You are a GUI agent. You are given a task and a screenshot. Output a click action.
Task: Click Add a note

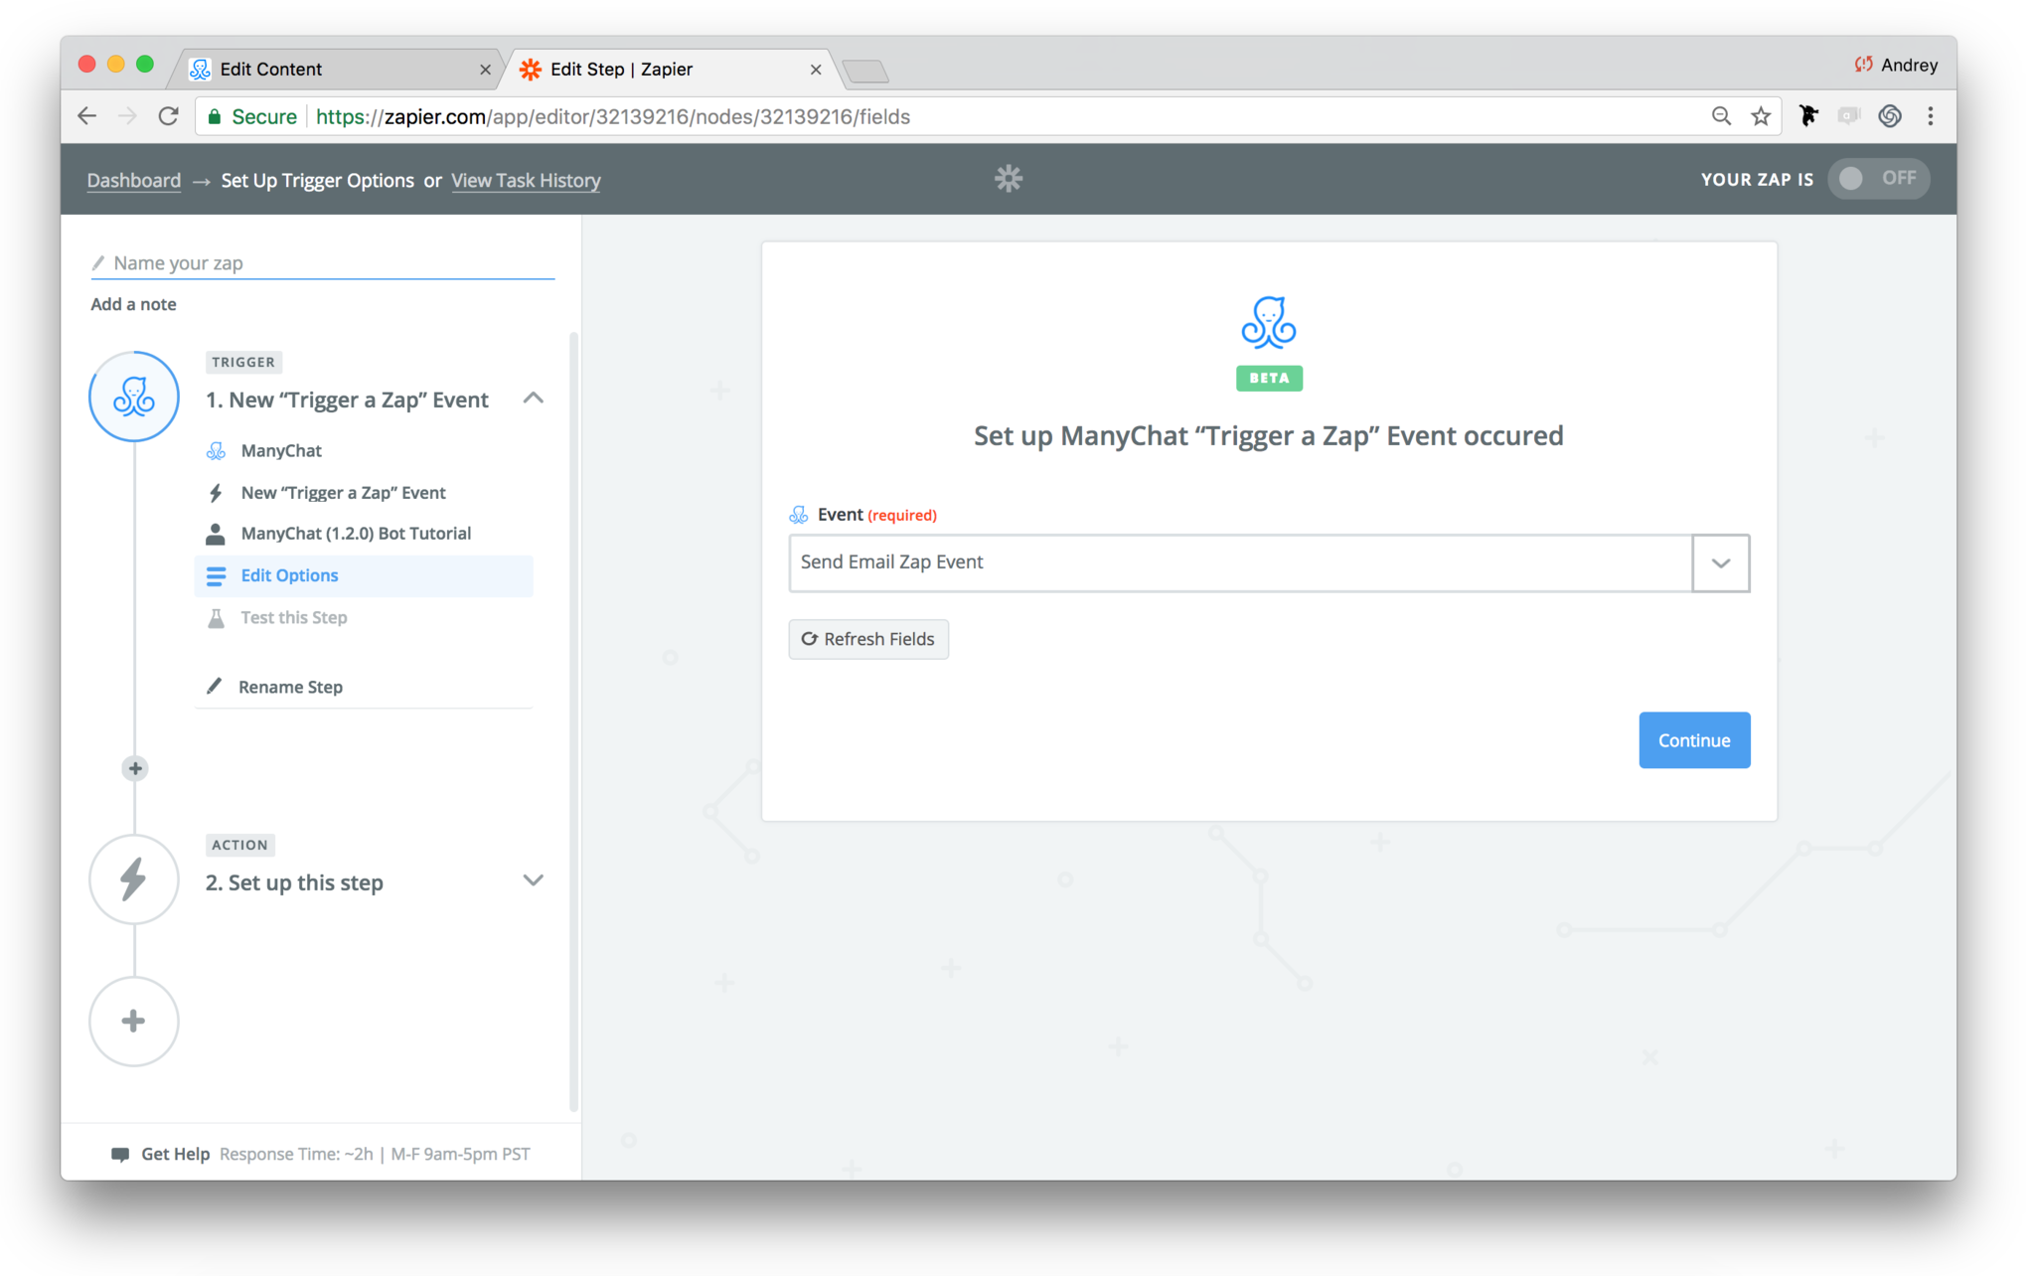click(x=133, y=304)
